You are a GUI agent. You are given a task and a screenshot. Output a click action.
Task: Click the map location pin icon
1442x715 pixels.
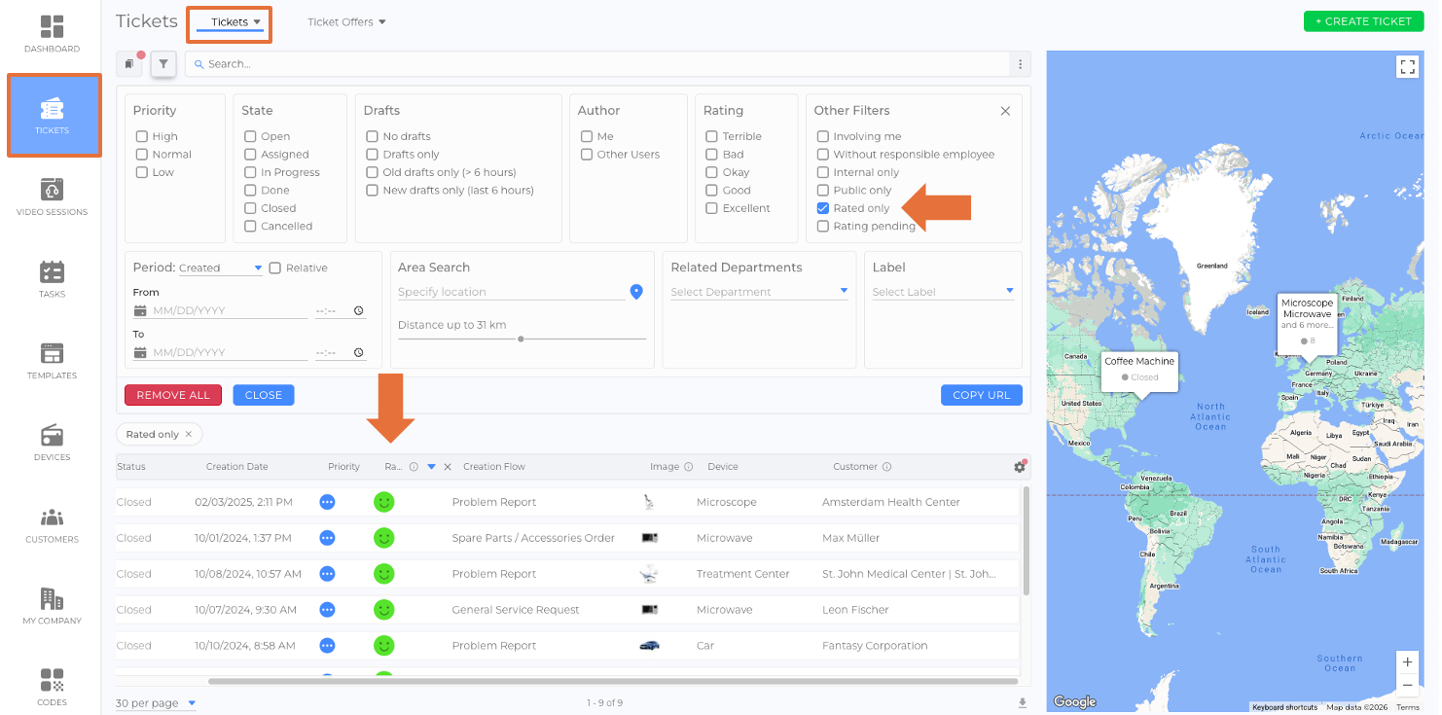pos(636,292)
